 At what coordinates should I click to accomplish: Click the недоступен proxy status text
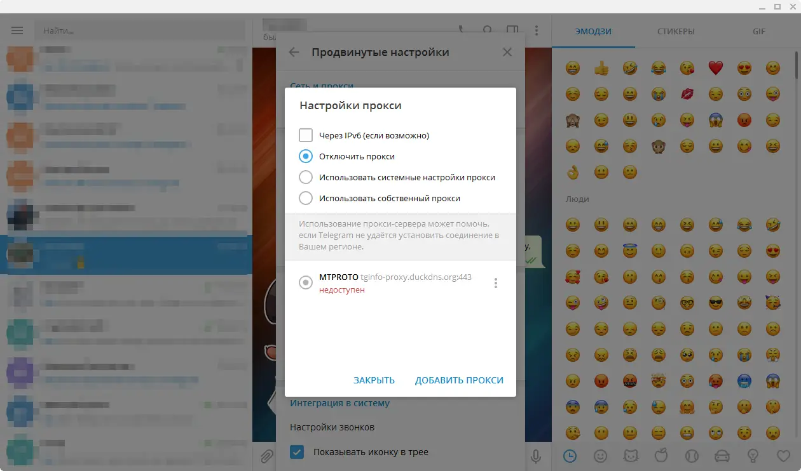tap(342, 290)
